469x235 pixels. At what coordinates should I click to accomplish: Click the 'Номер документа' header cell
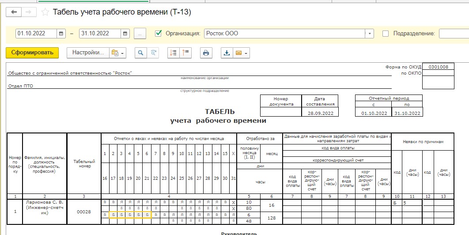281,101
